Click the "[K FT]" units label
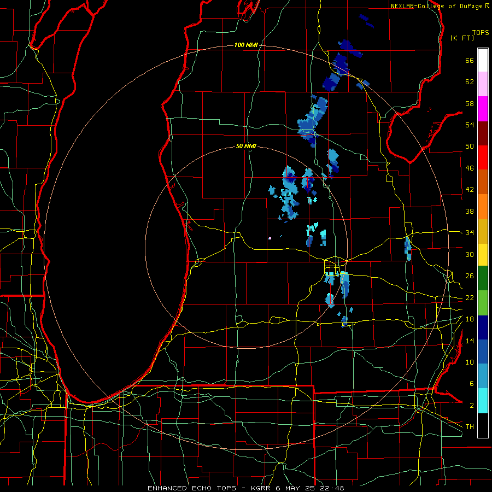492x492 pixels. [462, 38]
